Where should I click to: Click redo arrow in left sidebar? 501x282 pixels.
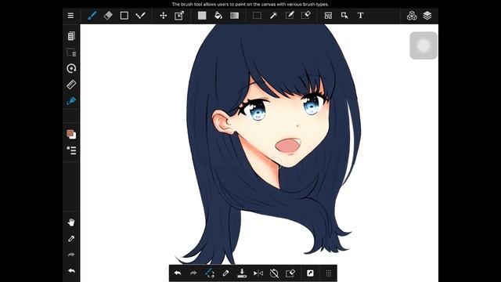(71, 255)
